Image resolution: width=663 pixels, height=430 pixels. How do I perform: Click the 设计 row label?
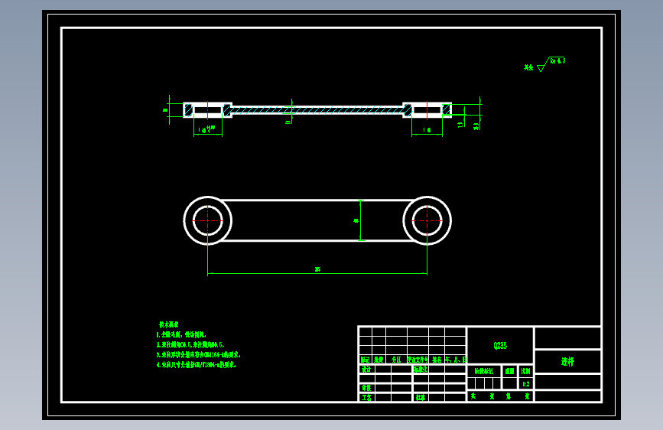point(366,369)
